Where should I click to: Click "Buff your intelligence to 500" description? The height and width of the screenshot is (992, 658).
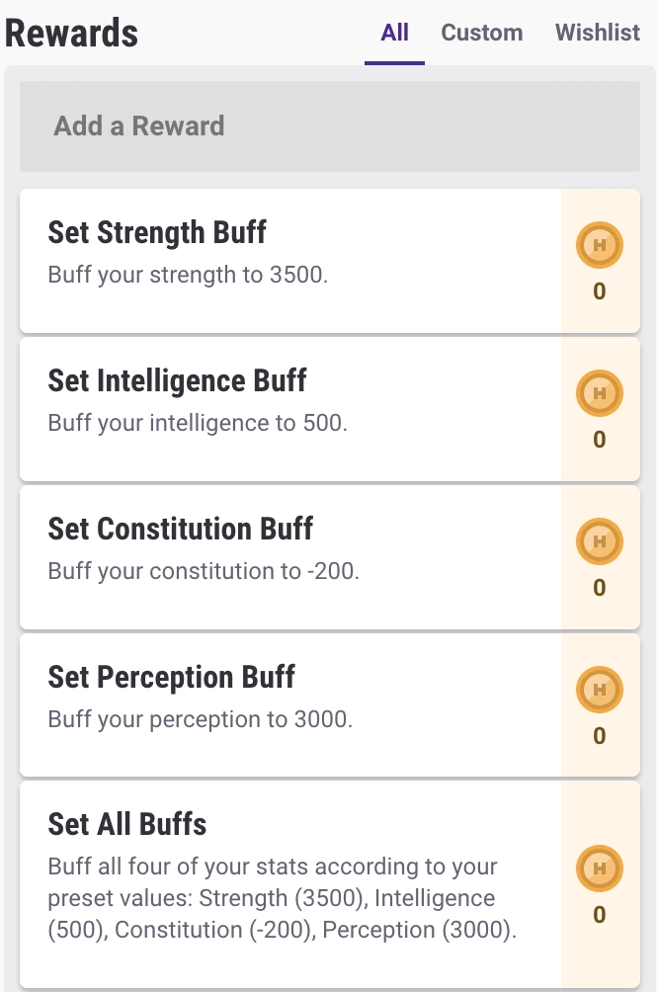(198, 423)
